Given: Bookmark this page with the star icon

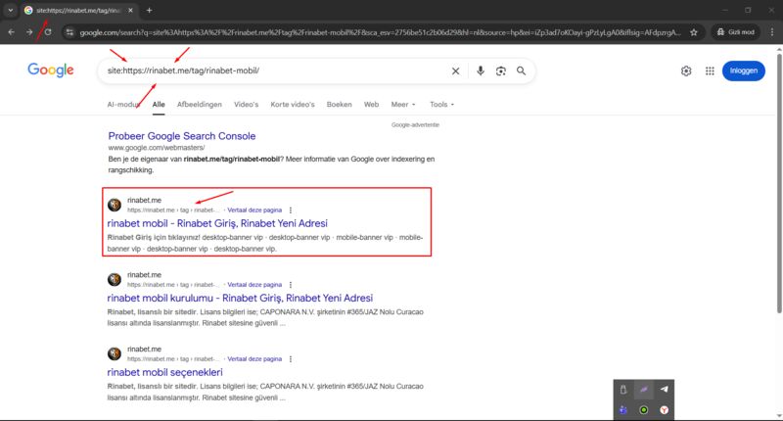Looking at the screenshot, I should point(694,32).
